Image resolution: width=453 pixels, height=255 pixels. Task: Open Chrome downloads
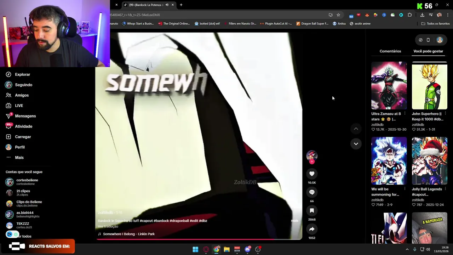422,15
